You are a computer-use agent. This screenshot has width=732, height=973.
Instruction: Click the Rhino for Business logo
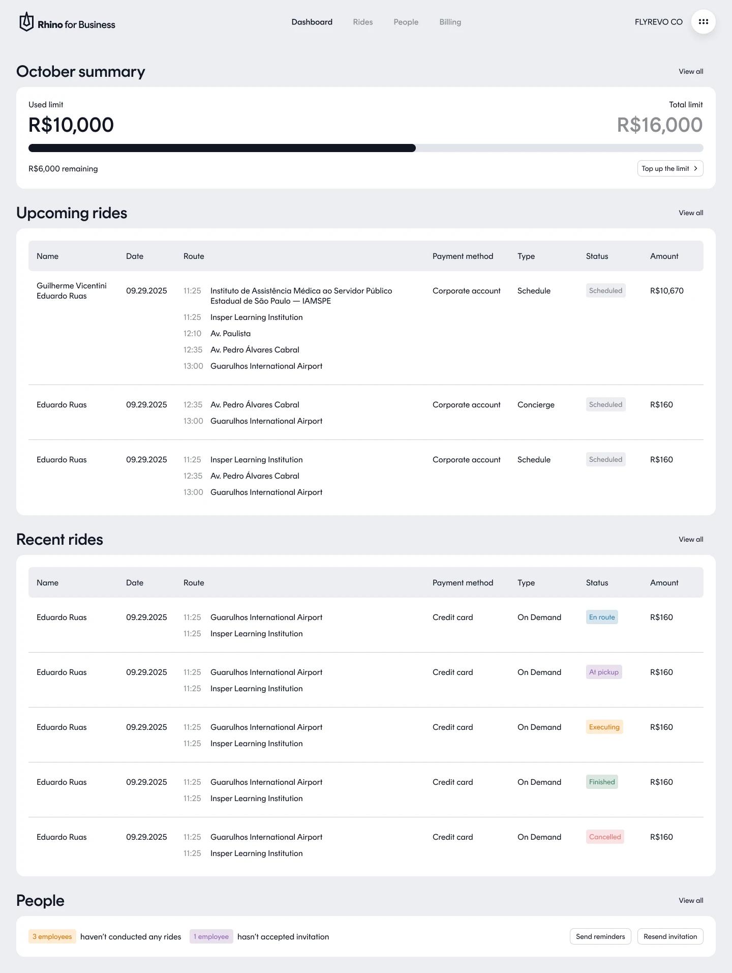(67, 22)
